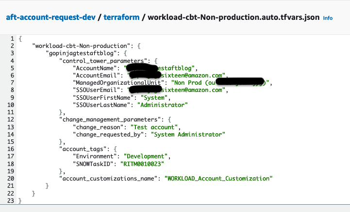Click the "Administrator" value on line 10
This screenshot has width=350, height=212.
[x=163, y=105]
